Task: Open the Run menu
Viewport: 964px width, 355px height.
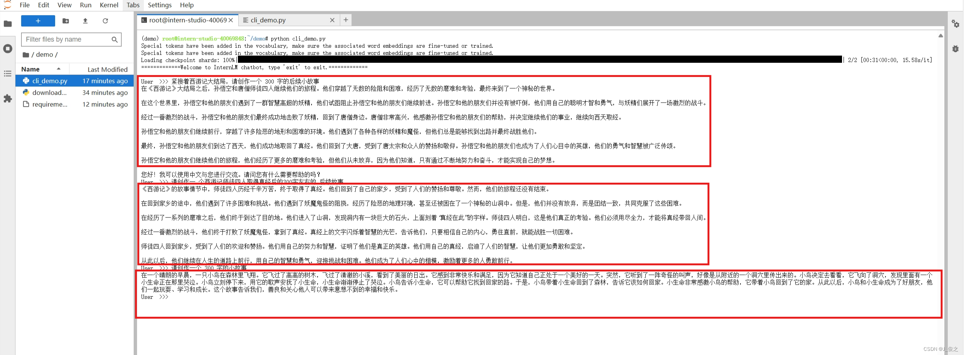Action: point(86,5)
